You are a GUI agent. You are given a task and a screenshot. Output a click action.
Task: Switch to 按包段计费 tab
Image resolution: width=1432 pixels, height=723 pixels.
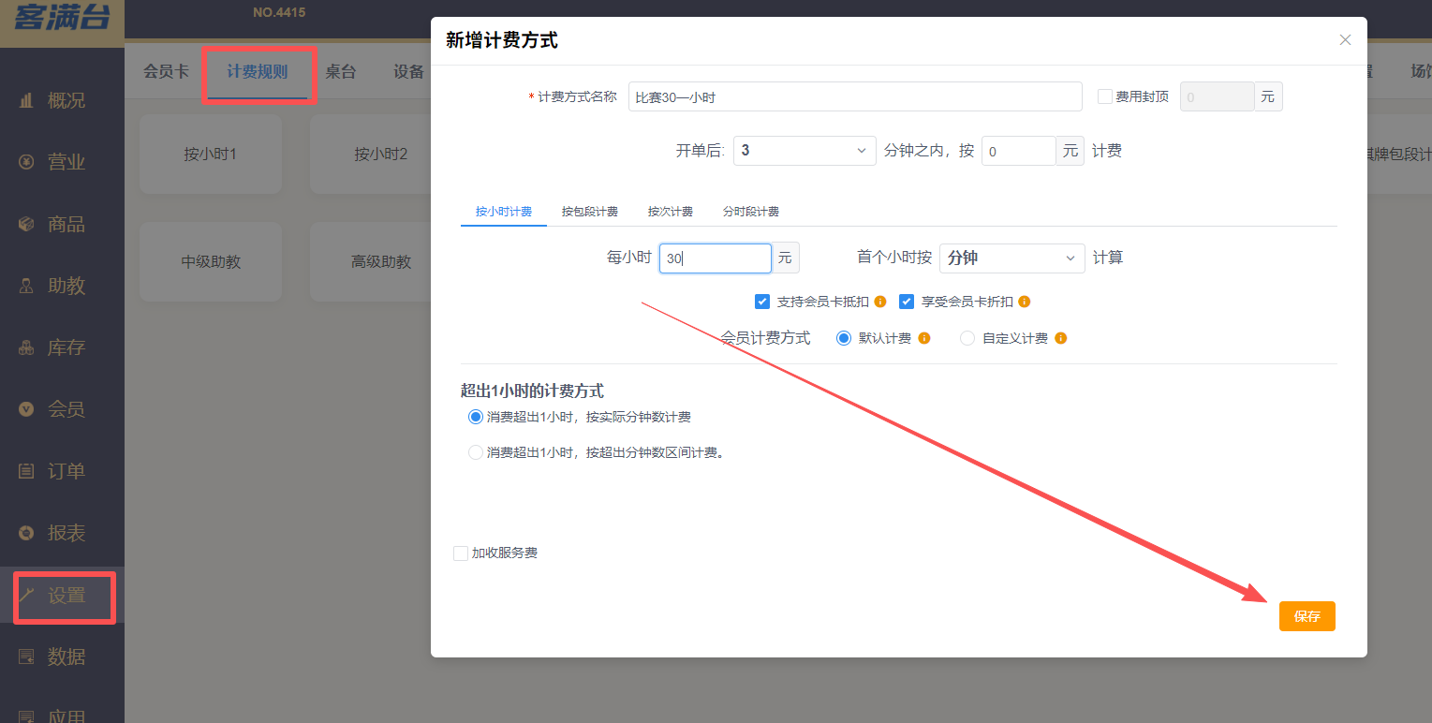click(x=589, y=212)
